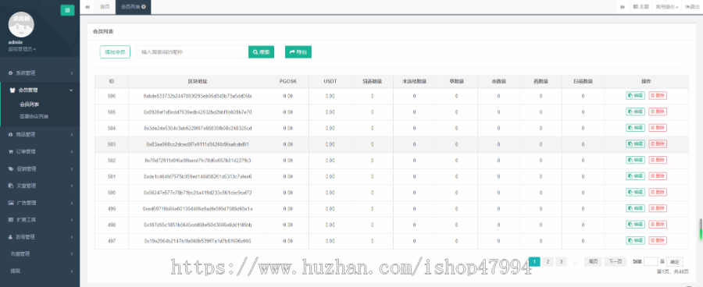Click the admin avatar image
Screen dimensions: 703x287
coord(21,24)
